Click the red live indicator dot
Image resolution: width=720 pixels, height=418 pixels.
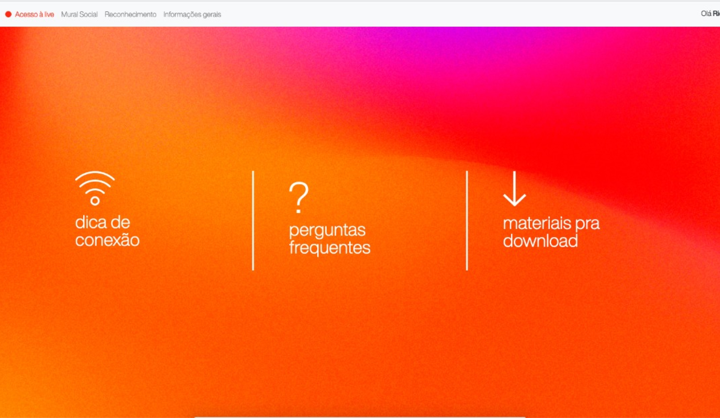point(8,14)
